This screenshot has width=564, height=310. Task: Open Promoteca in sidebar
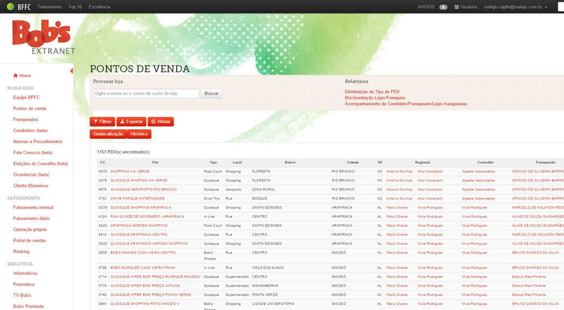[24, 284]
